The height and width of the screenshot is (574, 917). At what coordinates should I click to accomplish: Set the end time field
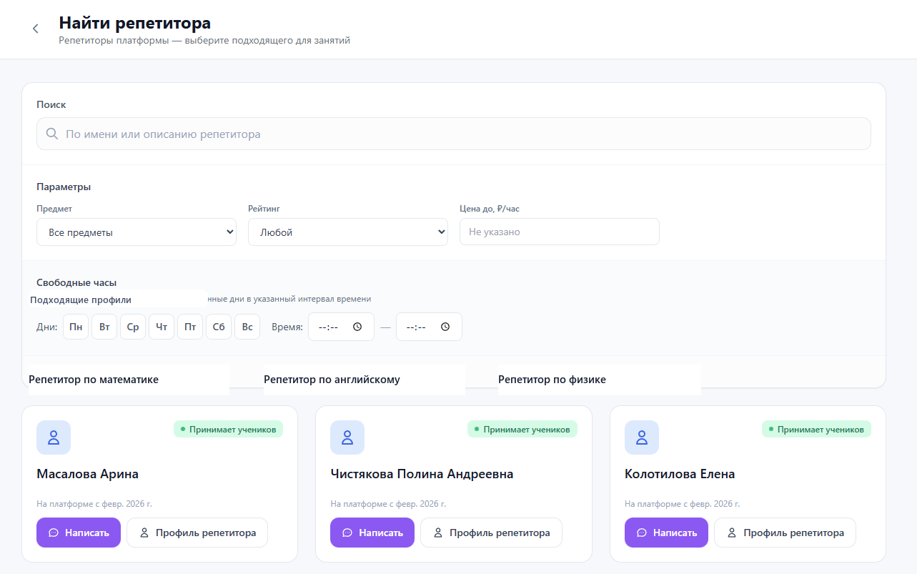(x=429, y=327)
